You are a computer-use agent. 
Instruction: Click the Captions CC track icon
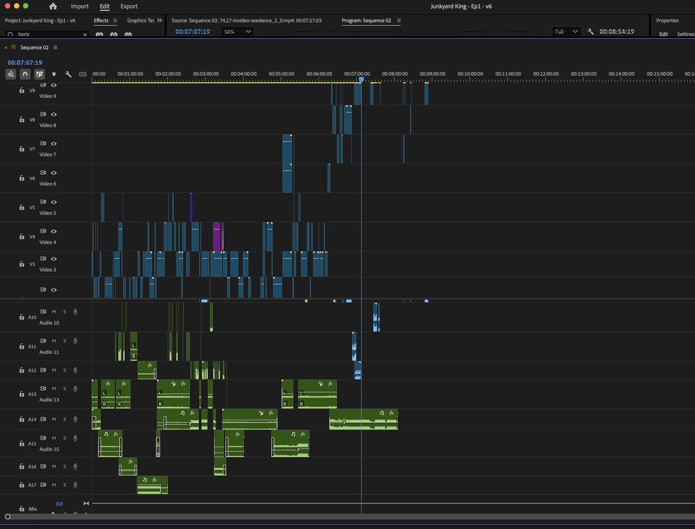point(83,74)
